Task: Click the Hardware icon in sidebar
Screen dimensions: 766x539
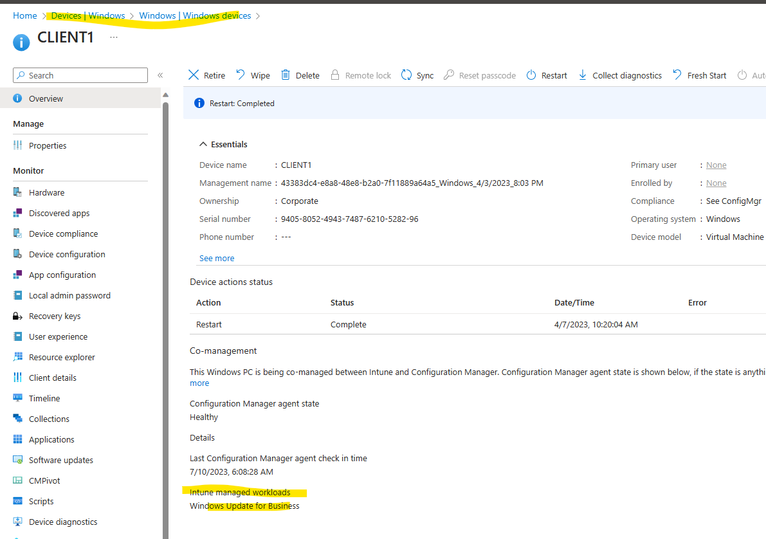Action: (x=17, y=192)
